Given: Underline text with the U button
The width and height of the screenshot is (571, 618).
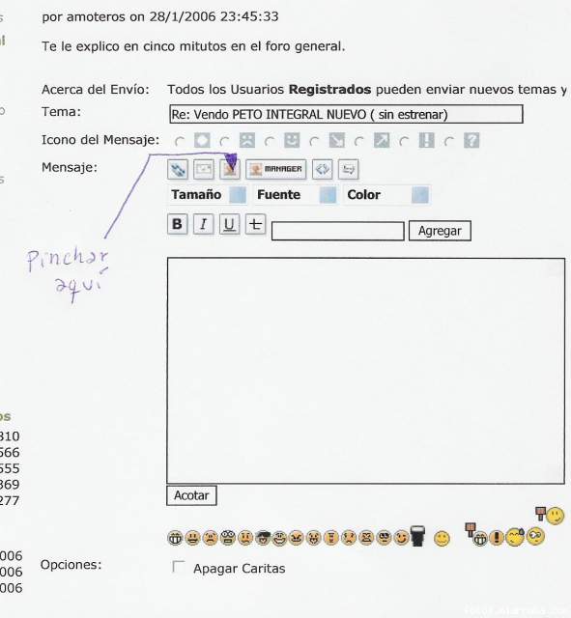Looking at the screenshot, I should [x=230, y=224].
